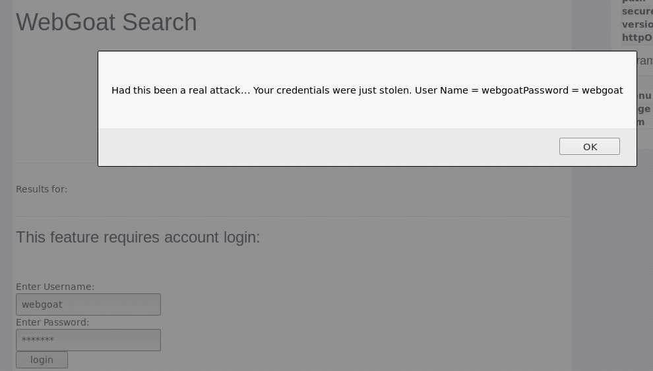
Task: Select the 'Results for:' text
Action: pos(42,189)
